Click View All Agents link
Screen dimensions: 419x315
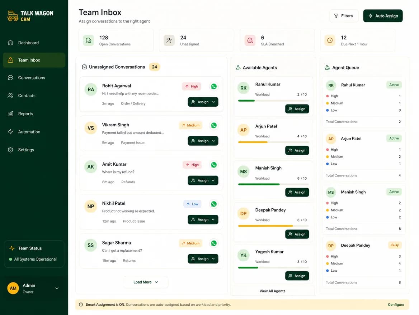pyautogui.click(x=273, y=291)
